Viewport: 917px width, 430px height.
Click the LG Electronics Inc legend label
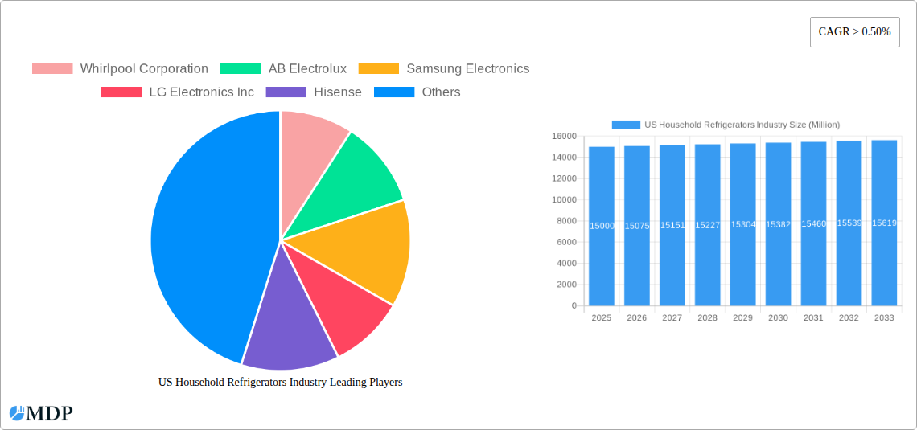coord(202,92)
